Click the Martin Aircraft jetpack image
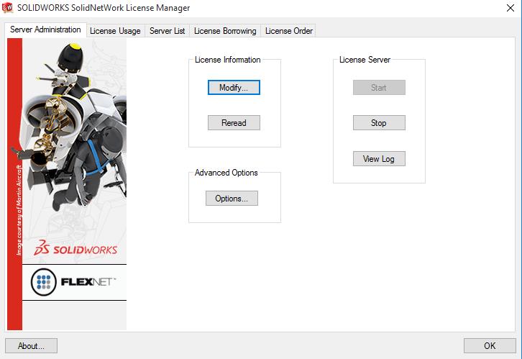The width and height of the screenshot is (522, 359). 72,137
